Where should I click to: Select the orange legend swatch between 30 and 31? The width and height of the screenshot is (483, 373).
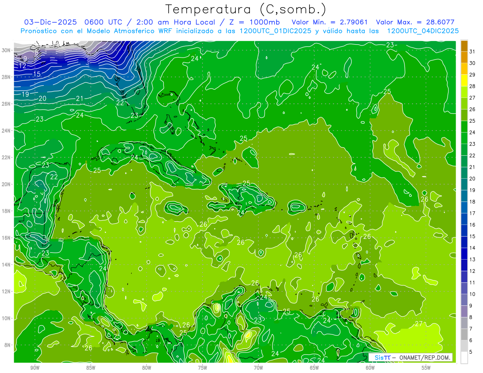[464, 57]
